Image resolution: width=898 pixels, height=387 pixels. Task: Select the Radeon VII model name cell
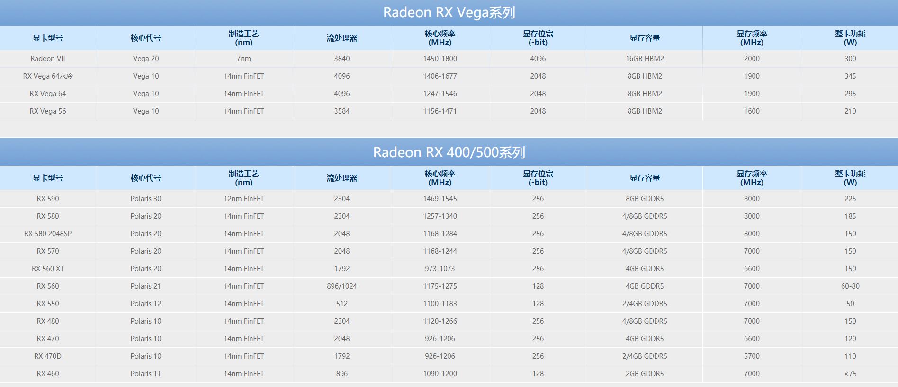tap(48, 59)
